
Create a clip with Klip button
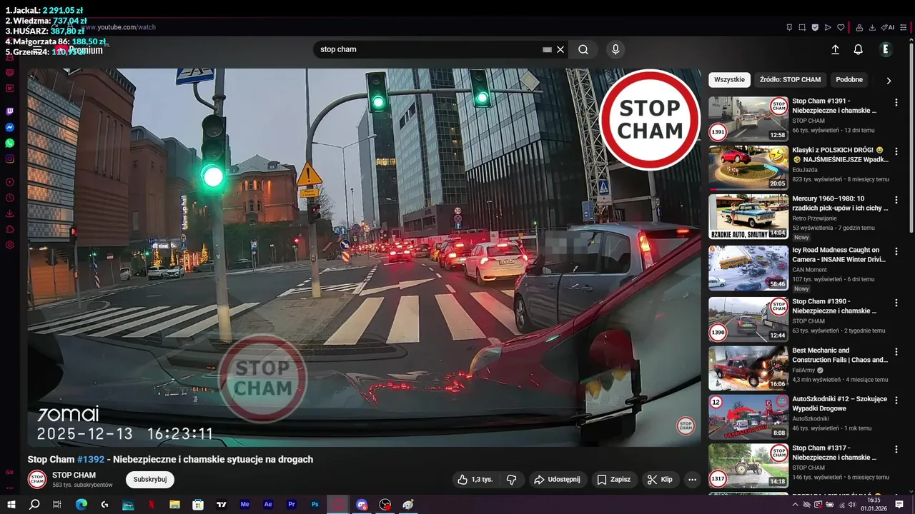point(660,480)
